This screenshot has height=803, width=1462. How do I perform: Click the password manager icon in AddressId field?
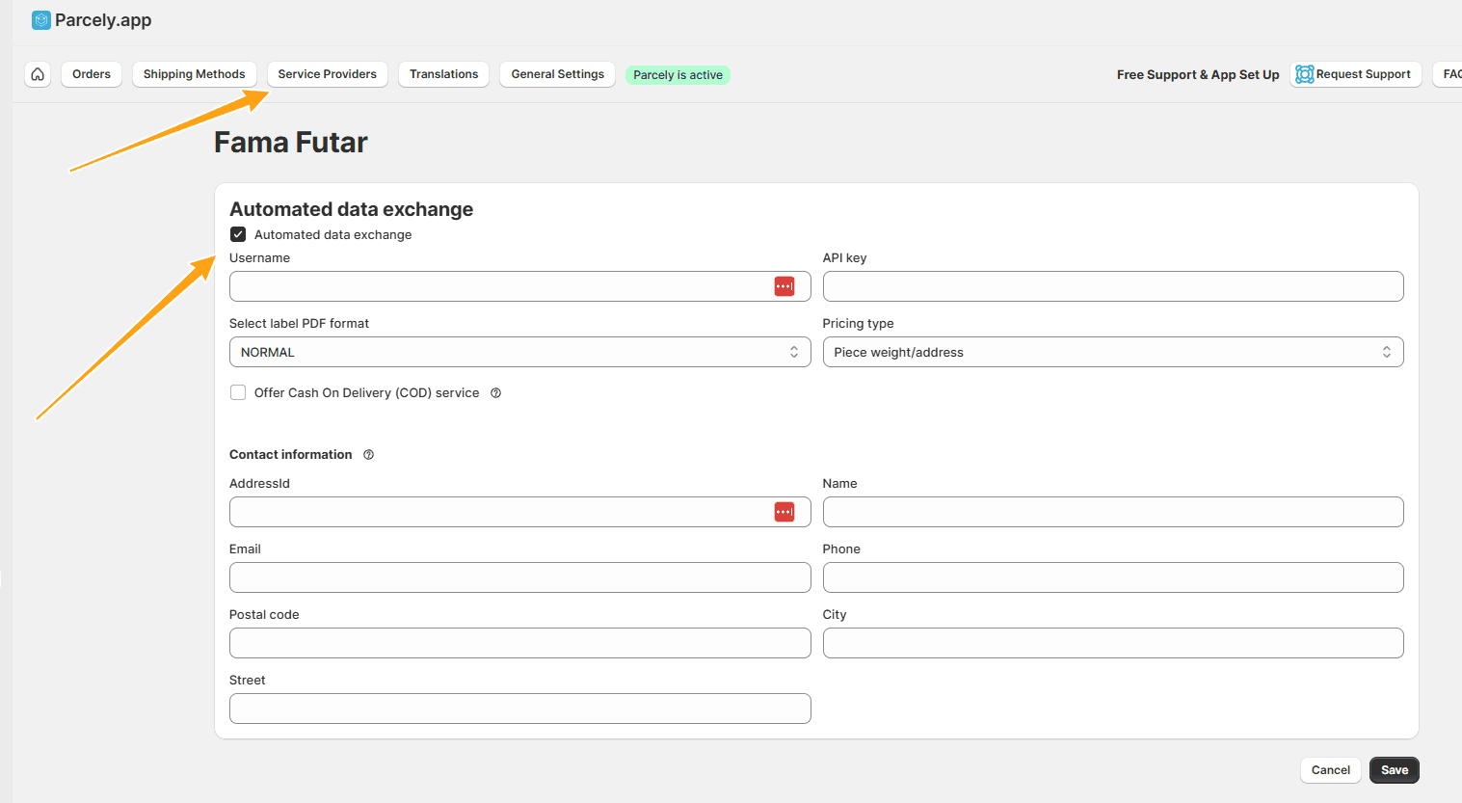tap(784, 512)
